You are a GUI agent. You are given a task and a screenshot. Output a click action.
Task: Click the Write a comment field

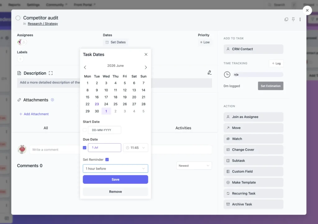point(121,150)
